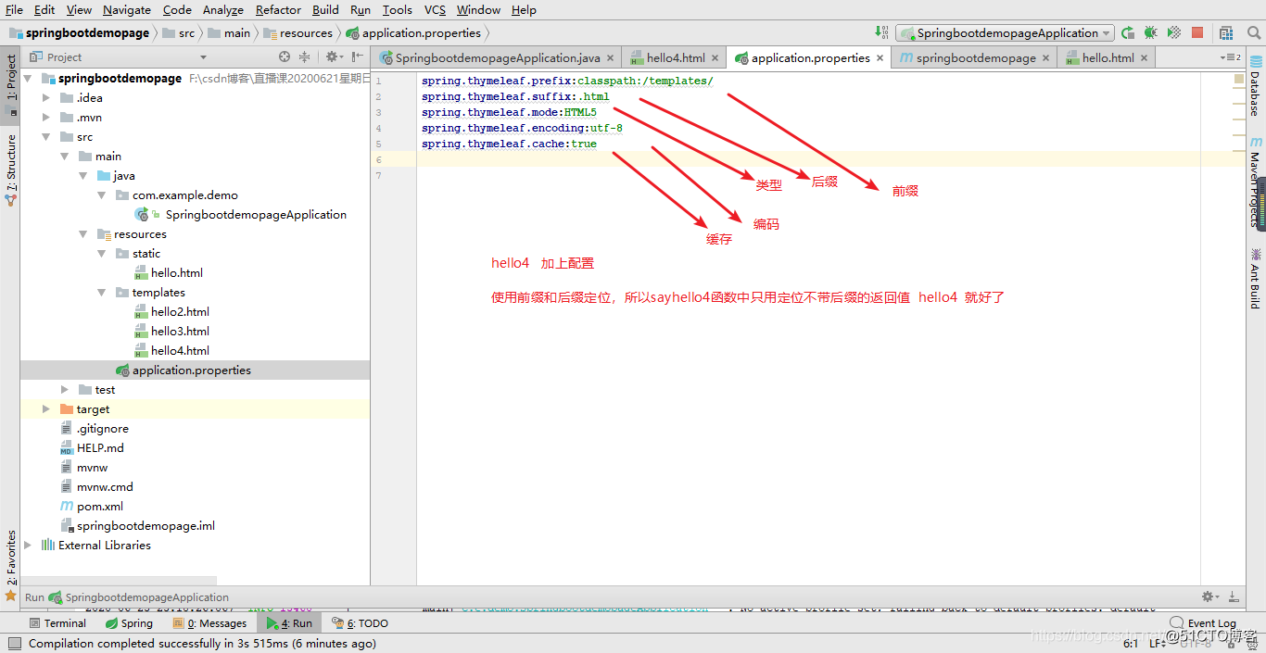Viewport: 1266px width, 653px height.
Task: Close the hello.html editor tab
Action: tap(1145, 57)
